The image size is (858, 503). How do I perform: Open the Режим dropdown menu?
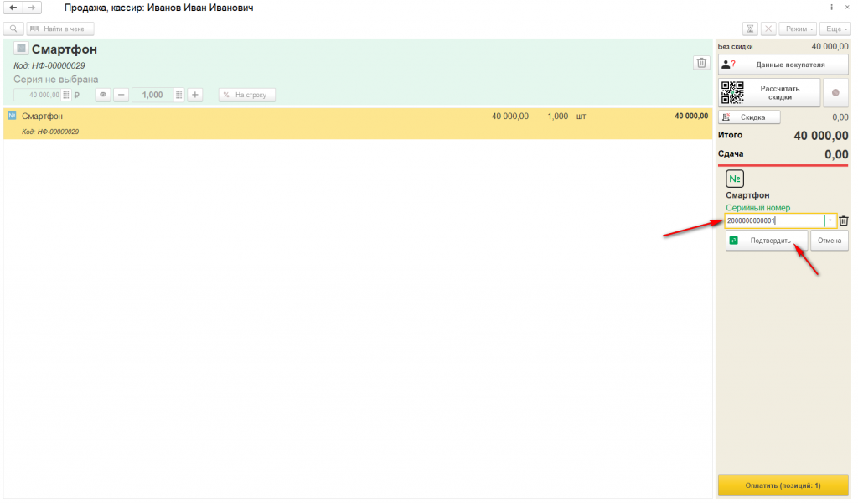click(x=799, y=29)
